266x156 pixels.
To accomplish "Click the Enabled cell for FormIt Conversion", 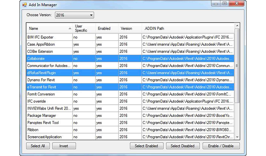I will tap(107, 94).
